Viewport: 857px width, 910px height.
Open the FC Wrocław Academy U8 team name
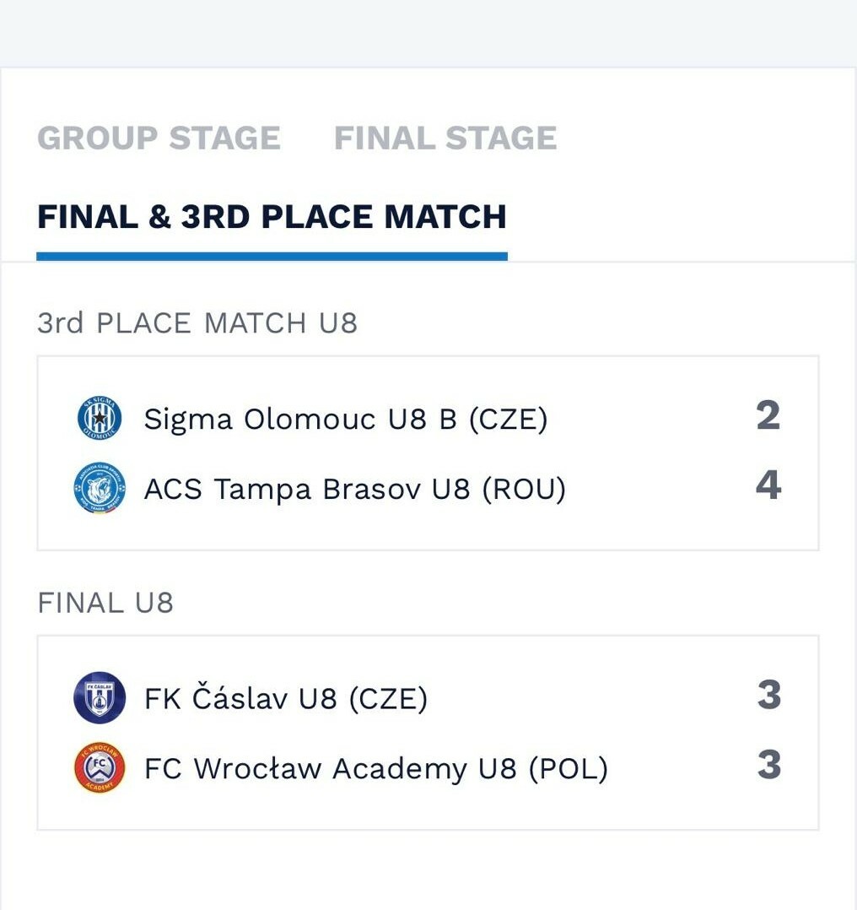[x=375, y=769]
